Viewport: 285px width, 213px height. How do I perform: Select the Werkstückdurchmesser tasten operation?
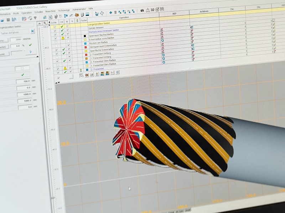pyautogui.click(x=103, y=31)
